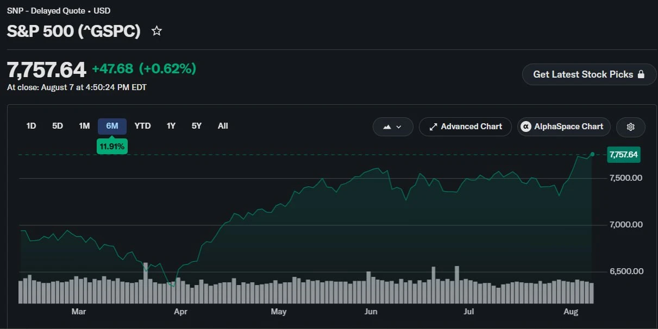This screenshot has height=329, width=658.
Task: Select the 1D time range
Action: pos(31,126)
